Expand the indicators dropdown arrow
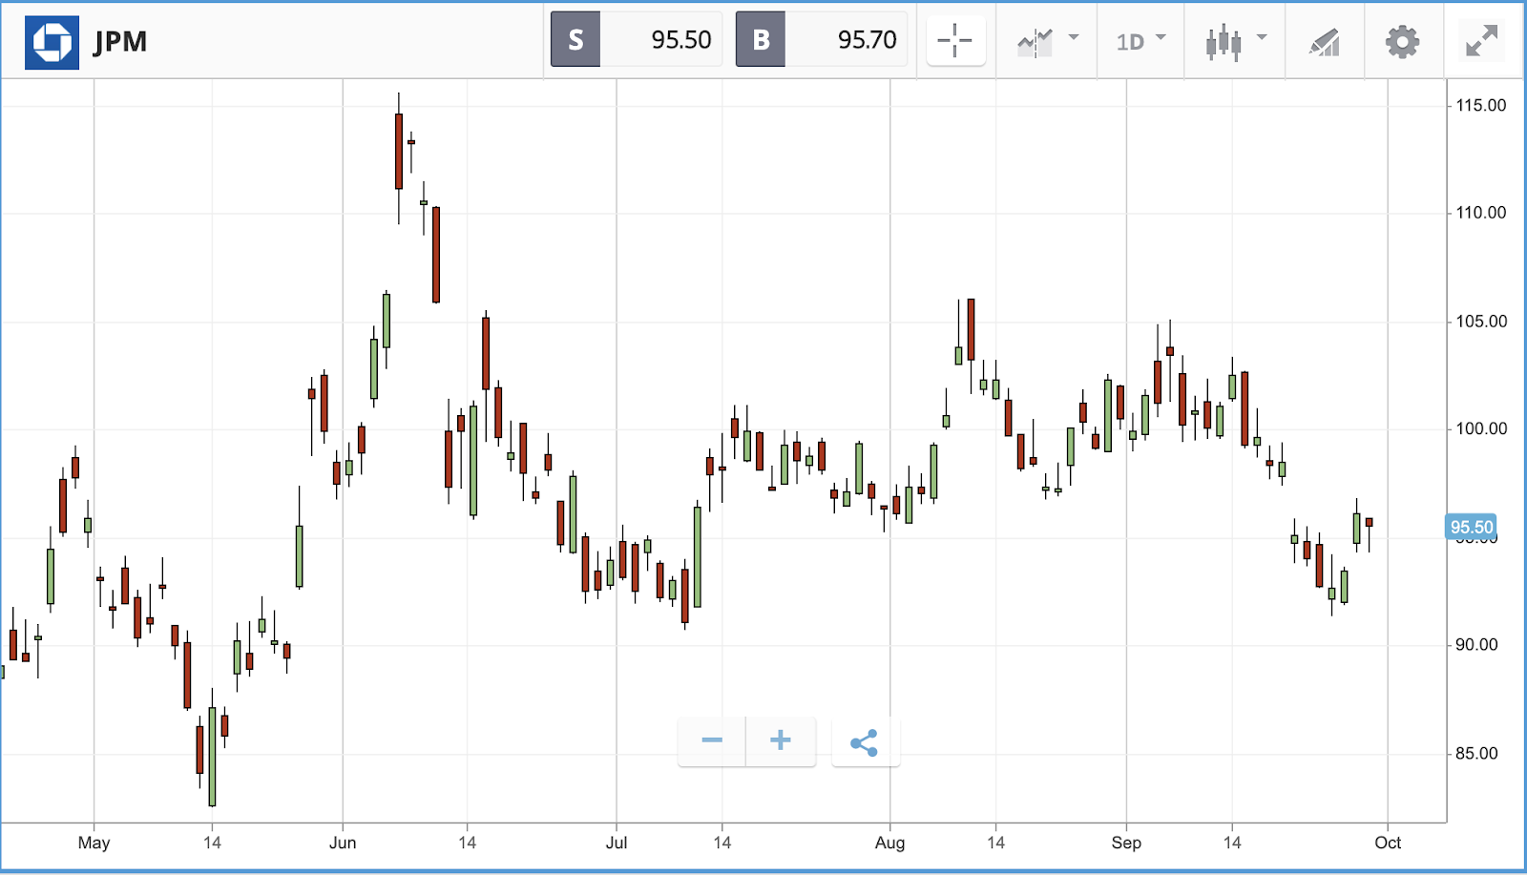 pyautogui.click(x=1074, y=37)
